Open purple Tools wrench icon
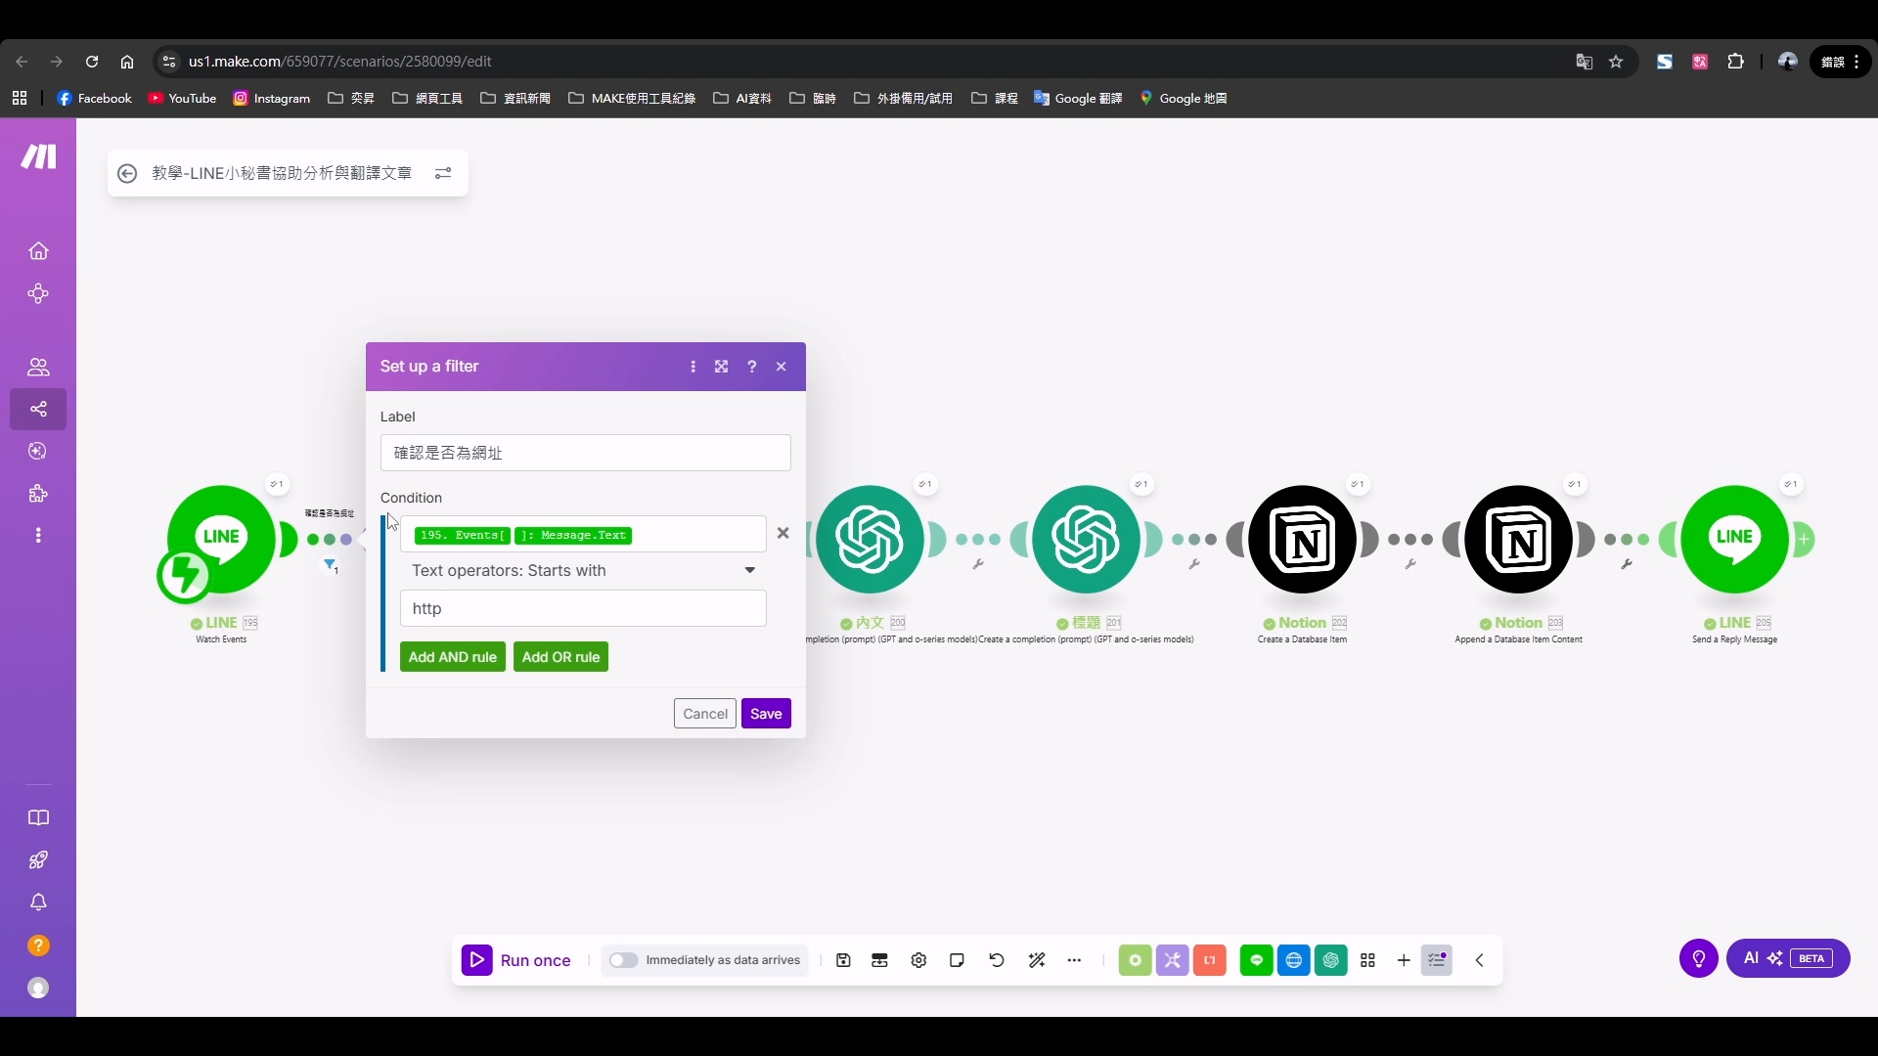1878x1056 pixels. [x=1172, y=960]
